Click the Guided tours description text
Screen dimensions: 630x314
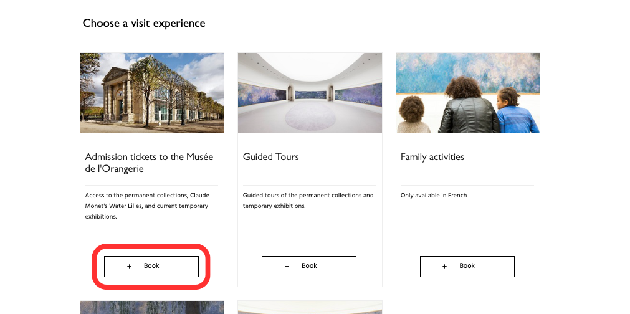(x=308, y=201)
